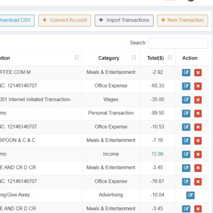
Task: Edit the 72.96 Income transaction
Action: click(186, 154)
